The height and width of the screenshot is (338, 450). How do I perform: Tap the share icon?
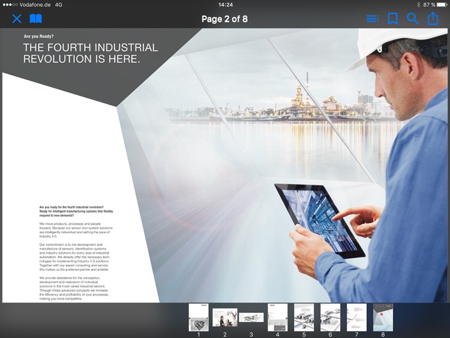(x=433, y=19)
